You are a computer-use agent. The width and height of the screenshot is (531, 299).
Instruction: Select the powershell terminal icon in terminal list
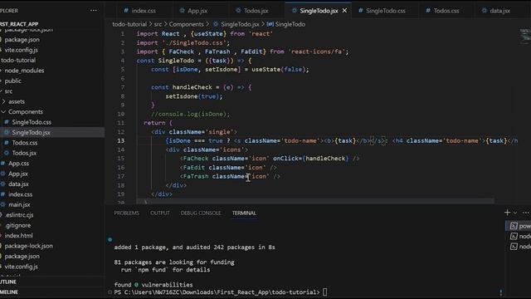point(514,226)
